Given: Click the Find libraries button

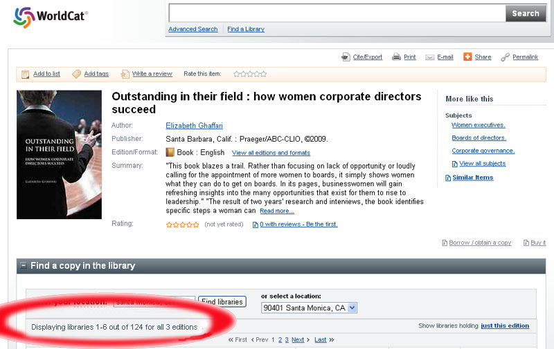Looking at the screenshot, I should click(222, 302).
